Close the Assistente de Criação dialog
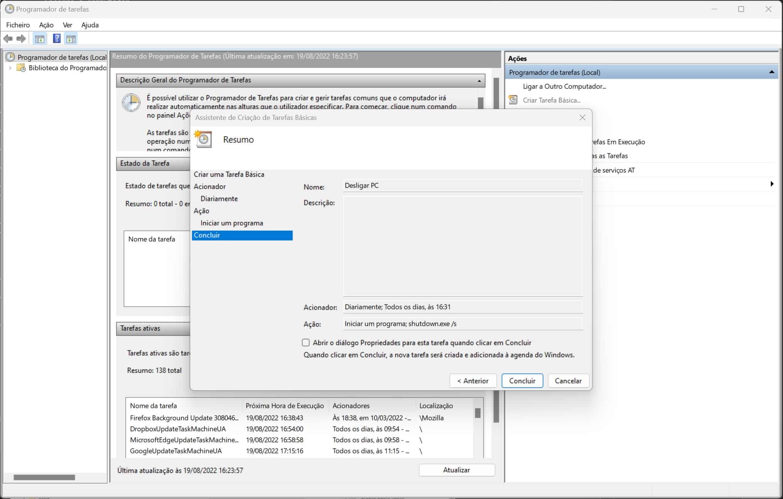The image size is (783, 499). click(582, 118)
